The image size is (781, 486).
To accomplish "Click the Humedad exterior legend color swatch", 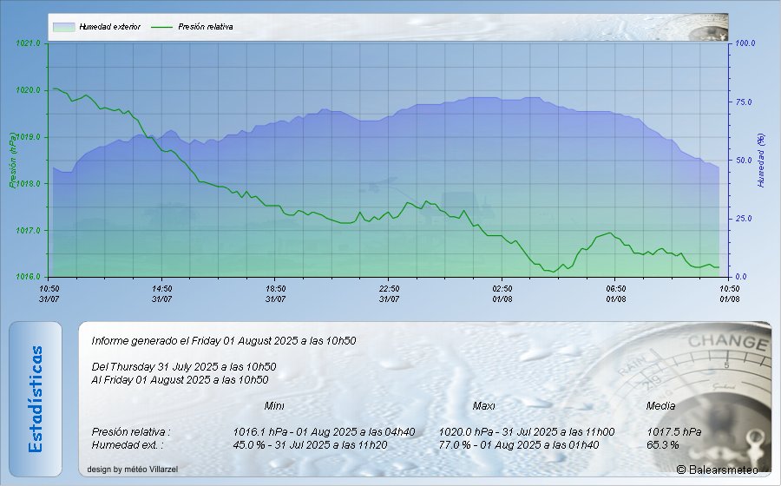I will (x=63, y=27).
